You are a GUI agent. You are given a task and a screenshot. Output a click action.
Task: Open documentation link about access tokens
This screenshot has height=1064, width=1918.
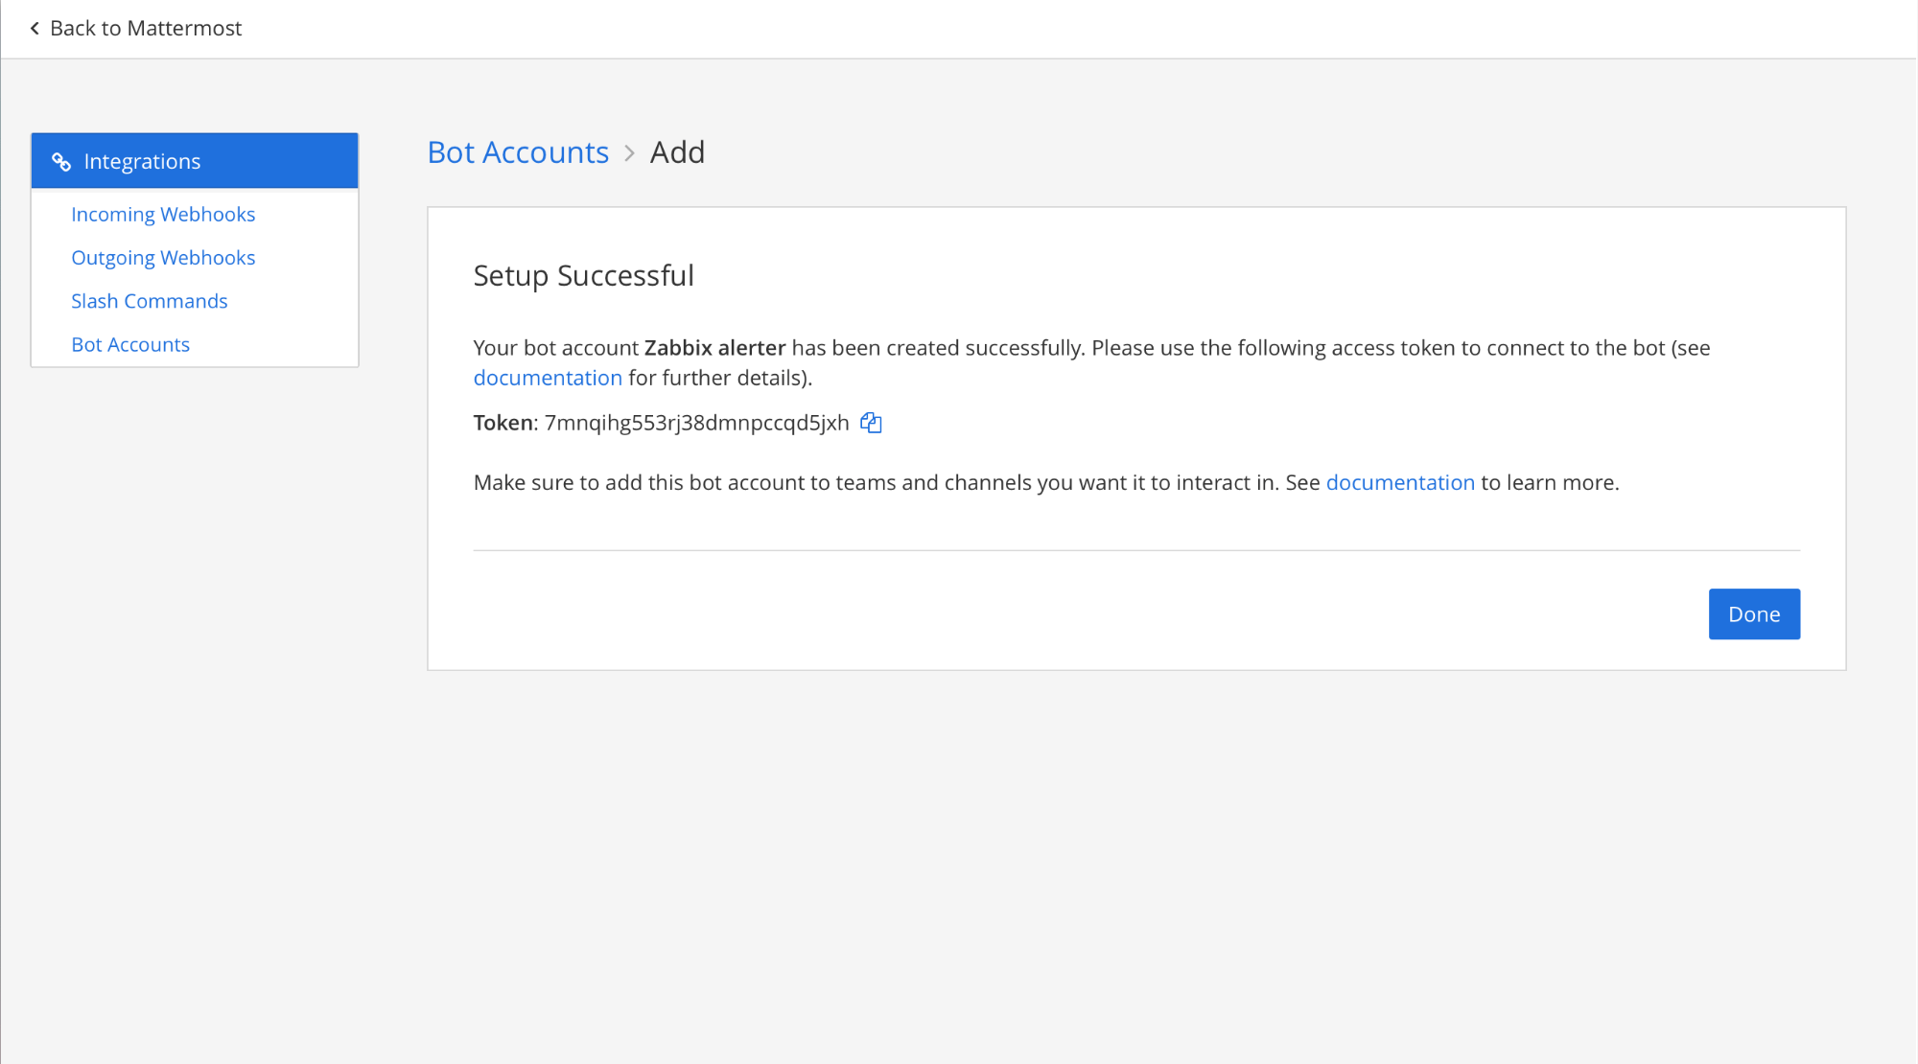[548, 378]
